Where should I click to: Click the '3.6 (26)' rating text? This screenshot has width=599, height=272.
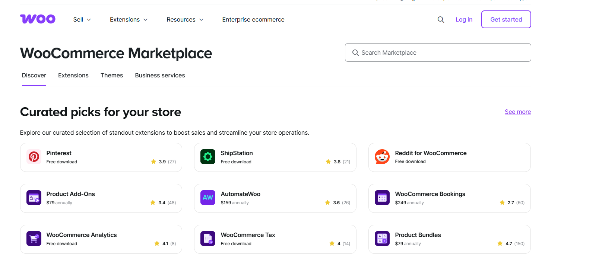[x=342, y=203]
